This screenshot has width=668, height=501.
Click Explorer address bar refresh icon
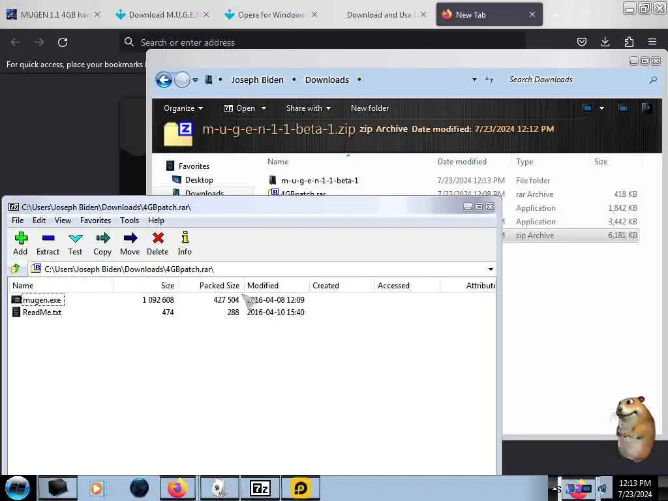pyautogui.click(x=489, y=80)
